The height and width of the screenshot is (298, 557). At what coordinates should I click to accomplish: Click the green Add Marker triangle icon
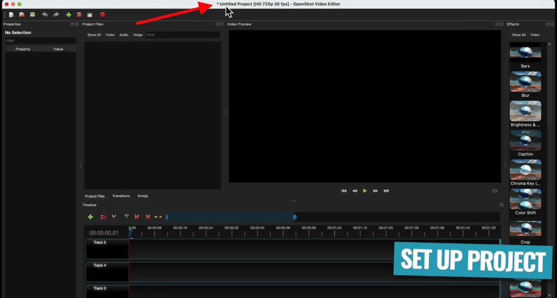click(126, 217)
